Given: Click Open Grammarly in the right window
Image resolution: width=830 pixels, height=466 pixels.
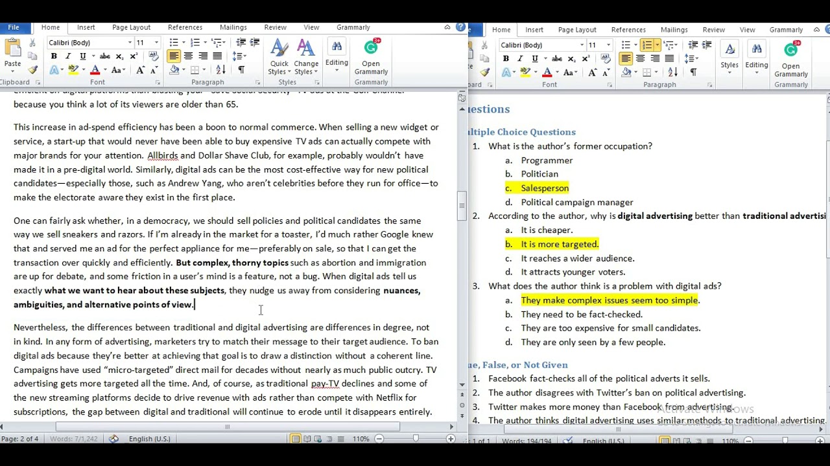Looking at the screenshot, I should (x=791, y=59).
